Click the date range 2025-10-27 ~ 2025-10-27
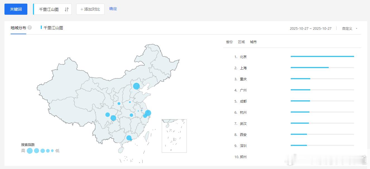370x169 pixels. pyautogui.click(x=311, y=29)
